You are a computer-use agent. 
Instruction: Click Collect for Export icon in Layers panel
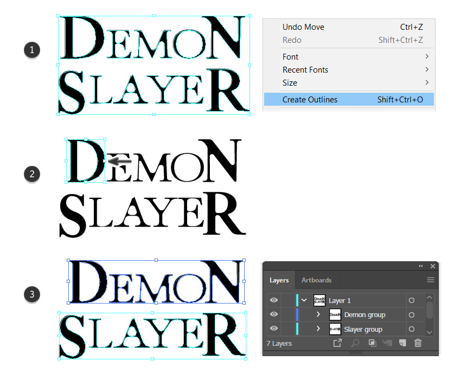(337, 343)
